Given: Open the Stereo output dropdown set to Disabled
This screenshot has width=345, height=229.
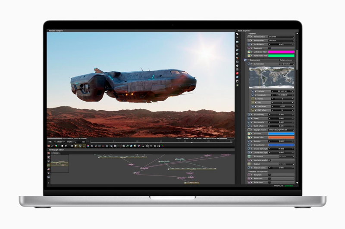Looking at the screenshot, I should pyautogui.click(x=281, y=37).
